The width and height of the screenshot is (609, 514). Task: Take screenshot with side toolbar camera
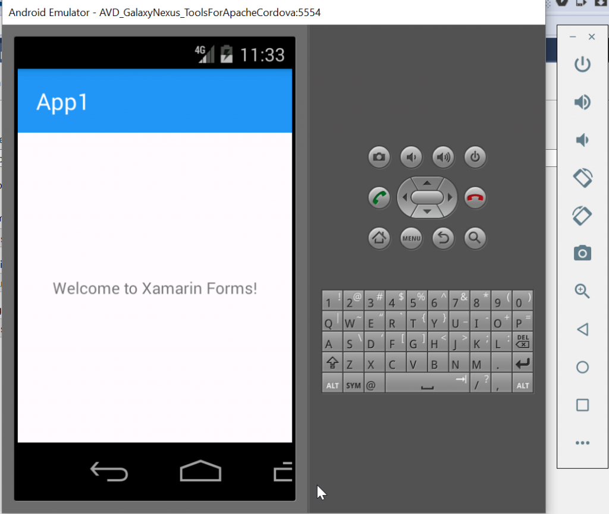582,253
